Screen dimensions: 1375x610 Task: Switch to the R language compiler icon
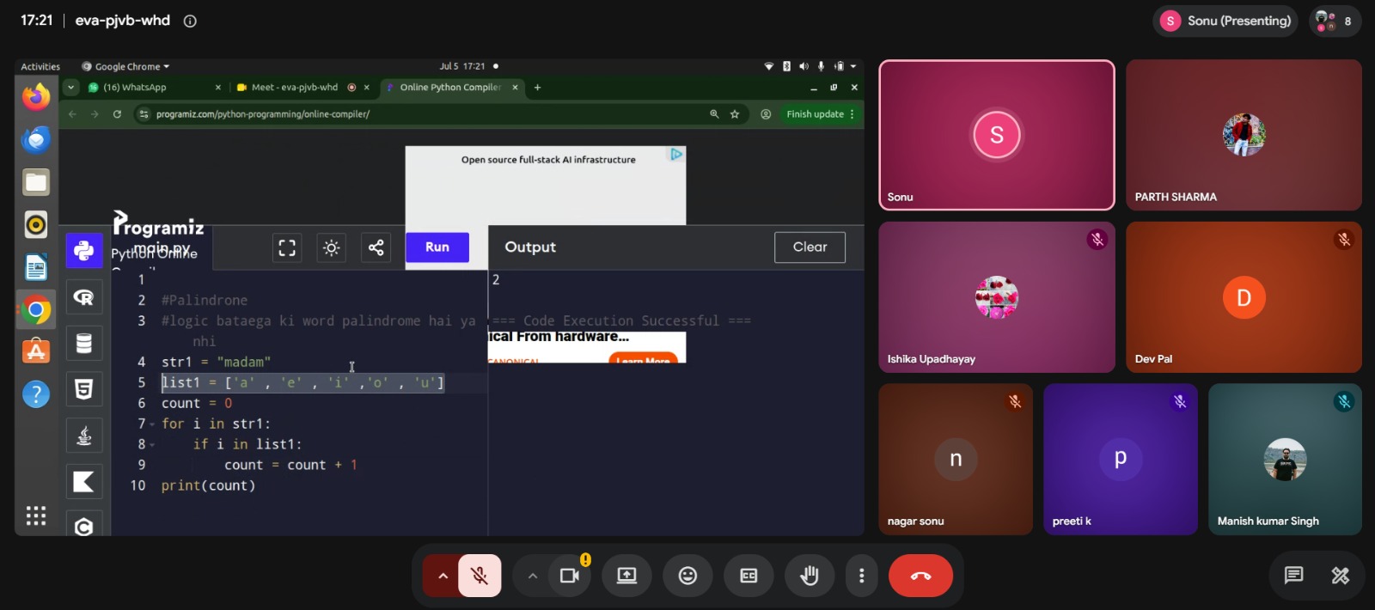point(83,297)
